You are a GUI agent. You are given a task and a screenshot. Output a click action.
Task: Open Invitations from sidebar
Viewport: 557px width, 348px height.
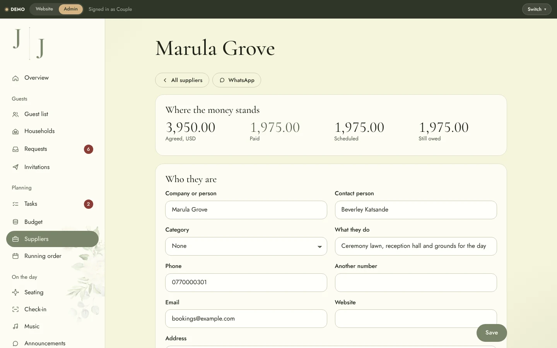point(53,167)
